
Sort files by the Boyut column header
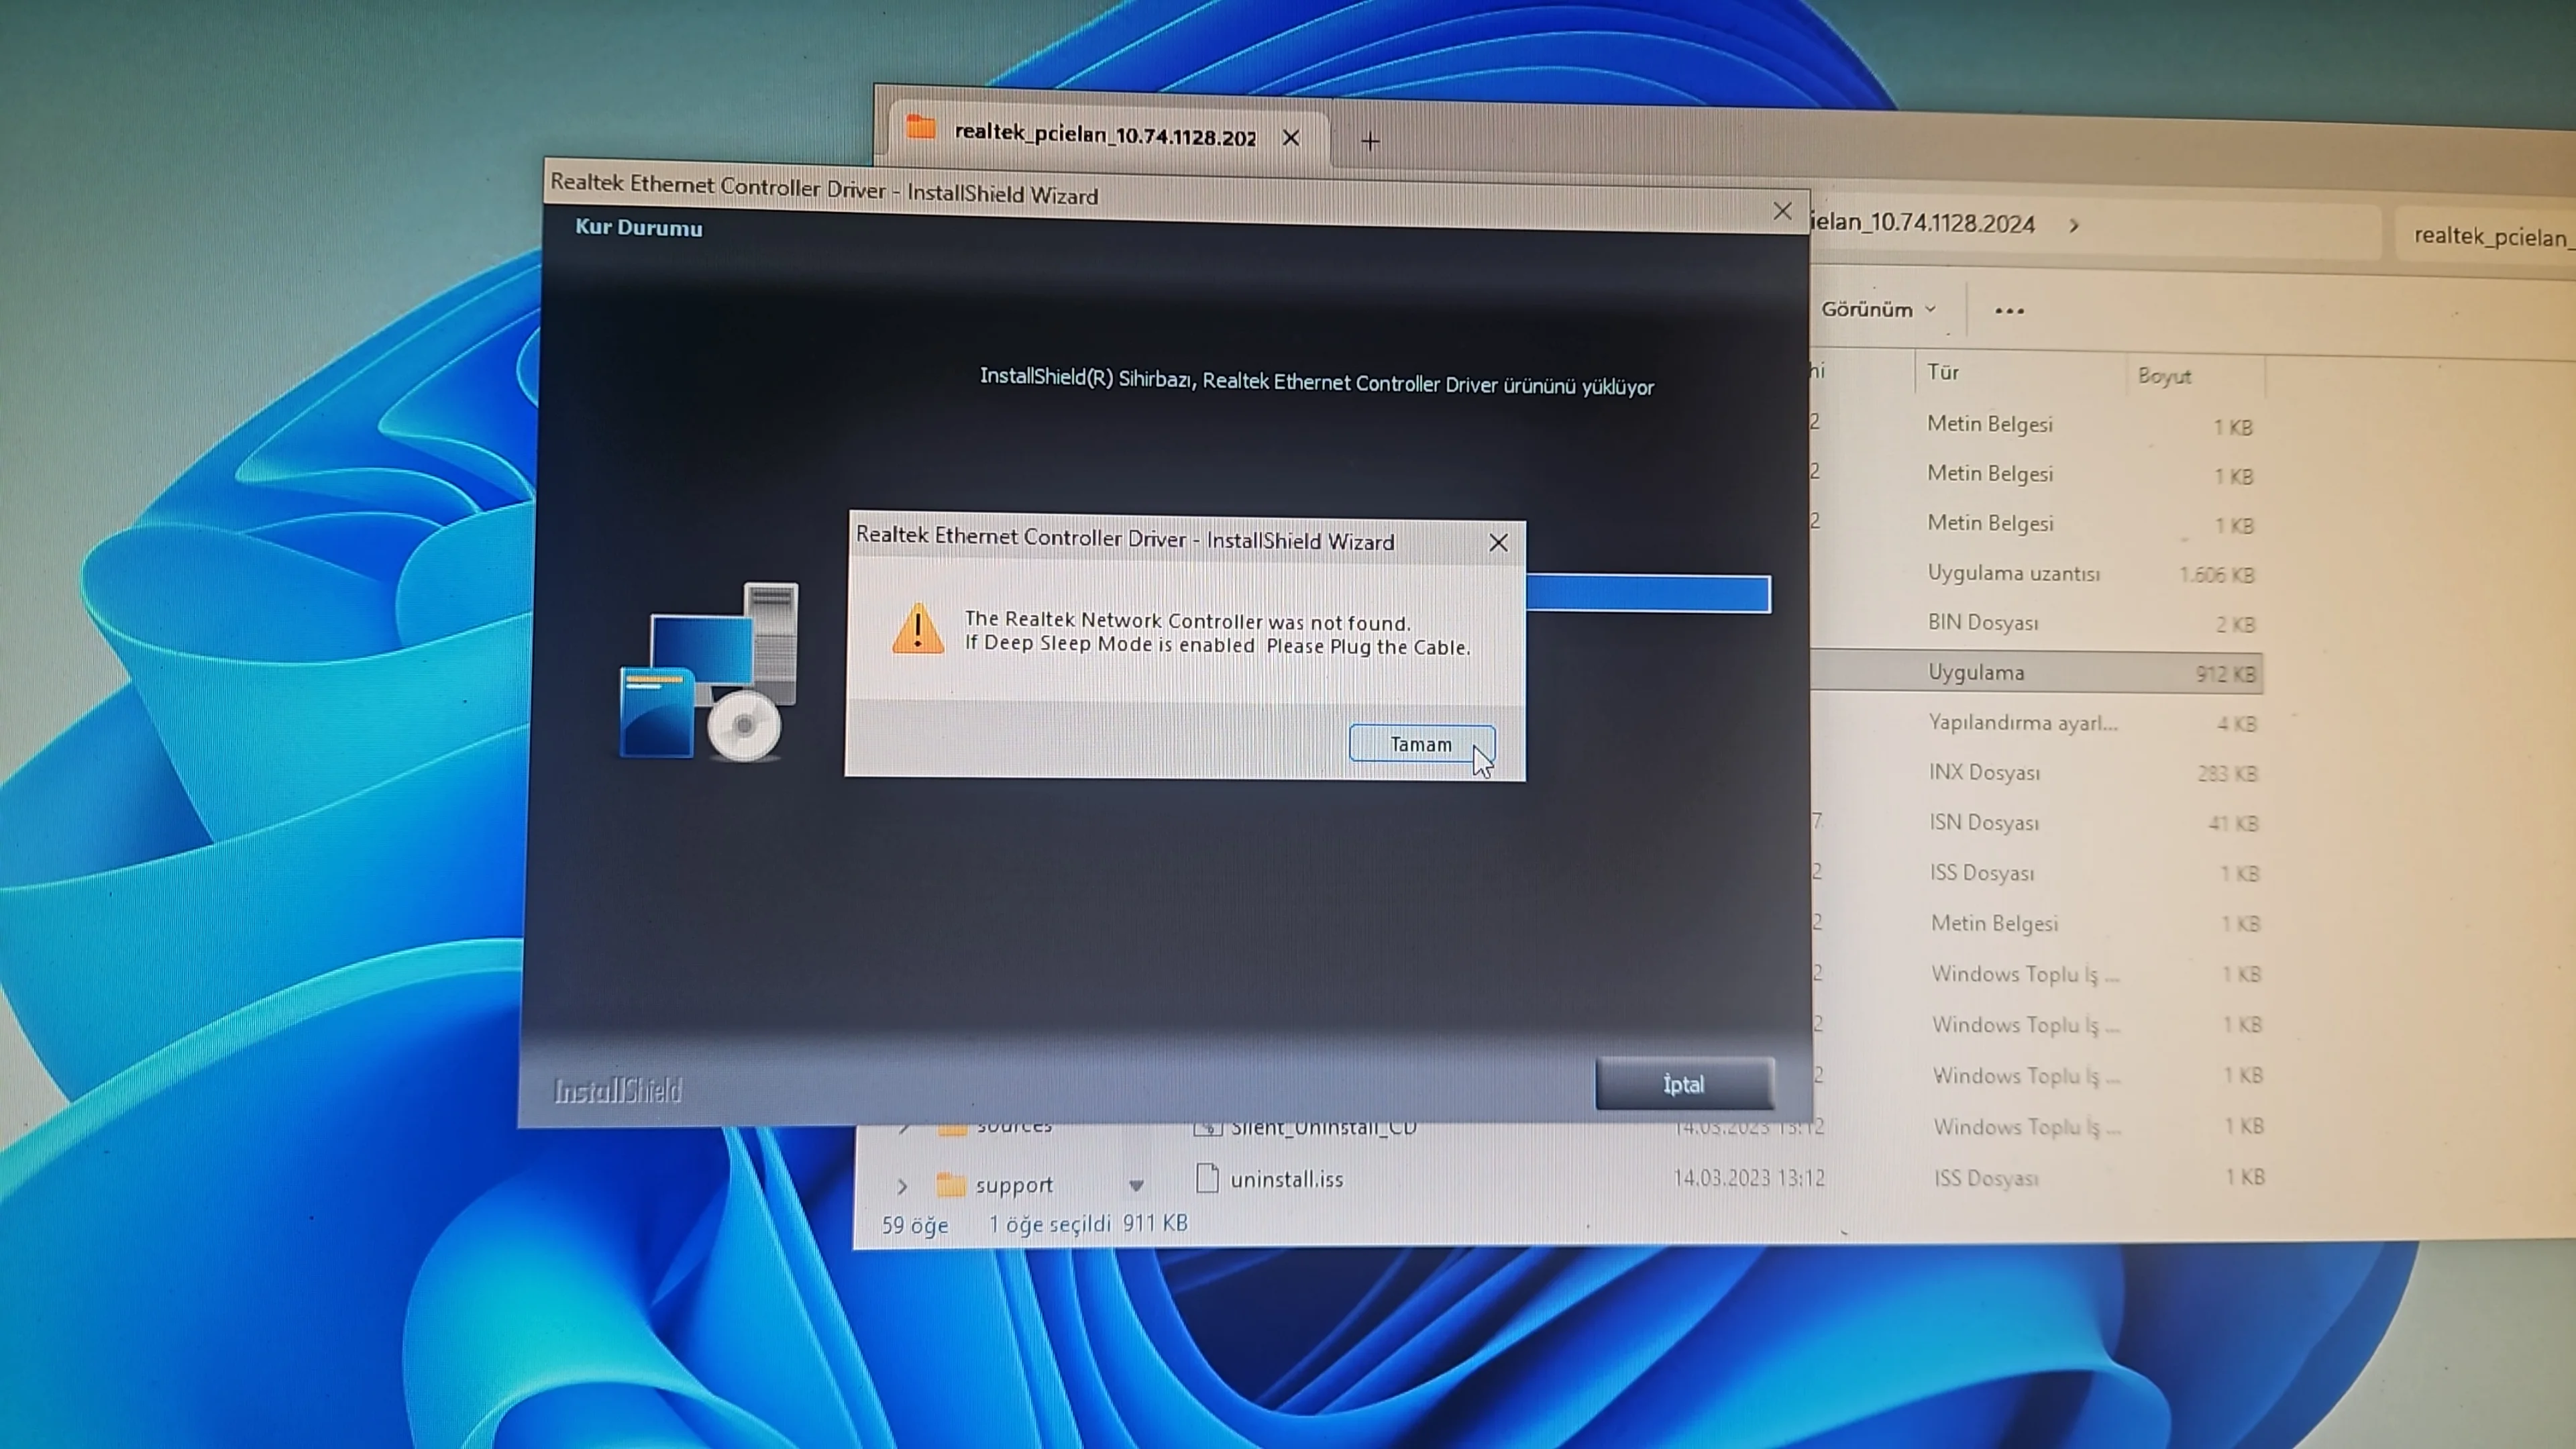2164,376
